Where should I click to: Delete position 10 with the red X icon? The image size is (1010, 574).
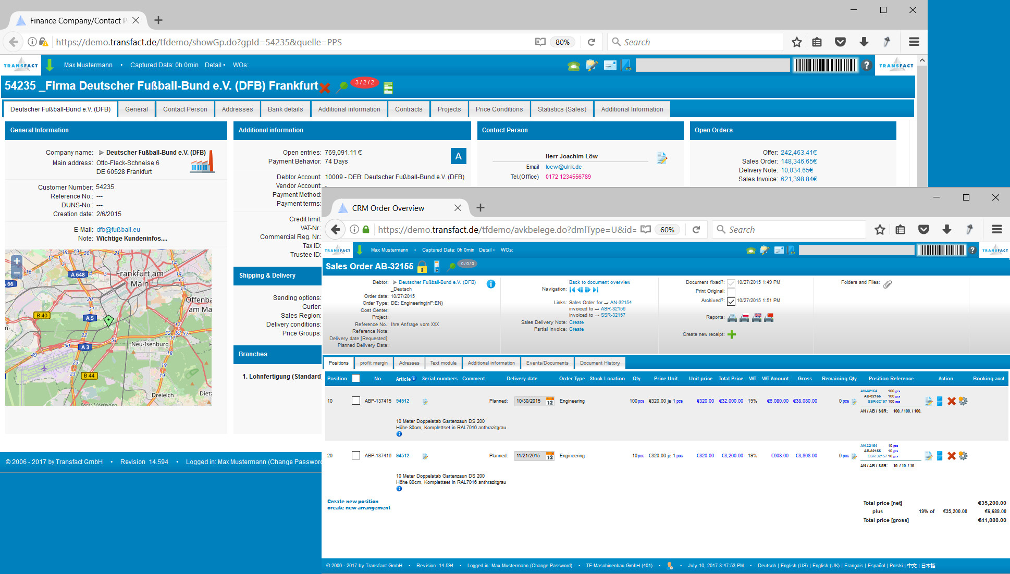(x=951, y=401)
